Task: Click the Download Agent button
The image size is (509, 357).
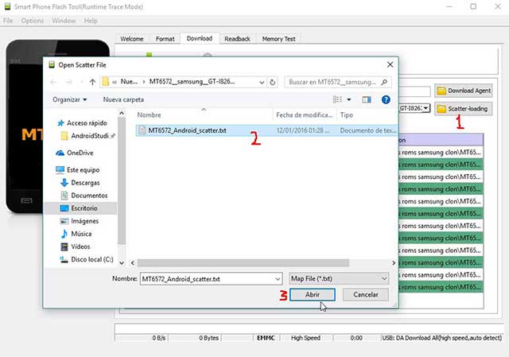Action: coord(463,91)
